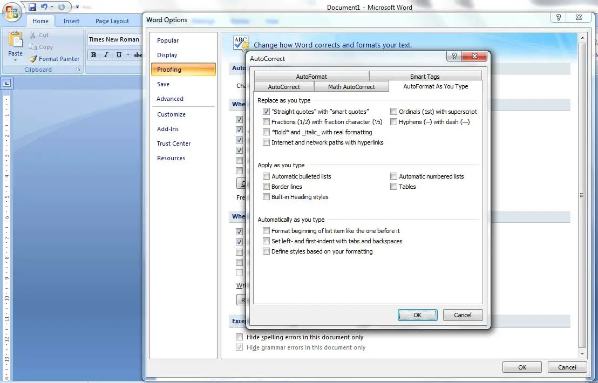This screenshot has width=598, height=383.
Task: Click OK in Word Options dialog
Action: point(522,367)
